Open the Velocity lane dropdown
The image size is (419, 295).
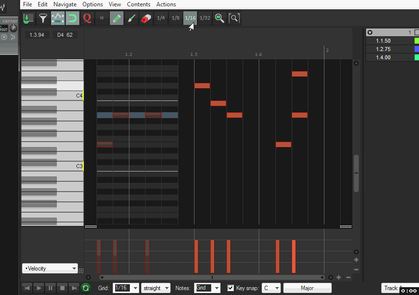pyautogui.click(x=50, y=268)
